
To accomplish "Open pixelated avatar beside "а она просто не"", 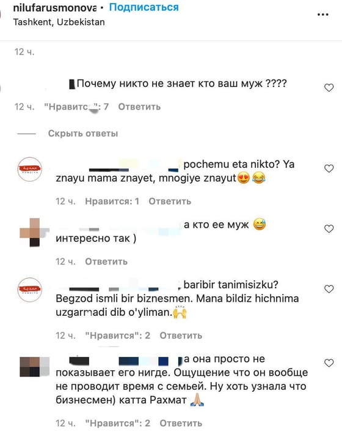I will pyautogui.click(x=35, y=367).
